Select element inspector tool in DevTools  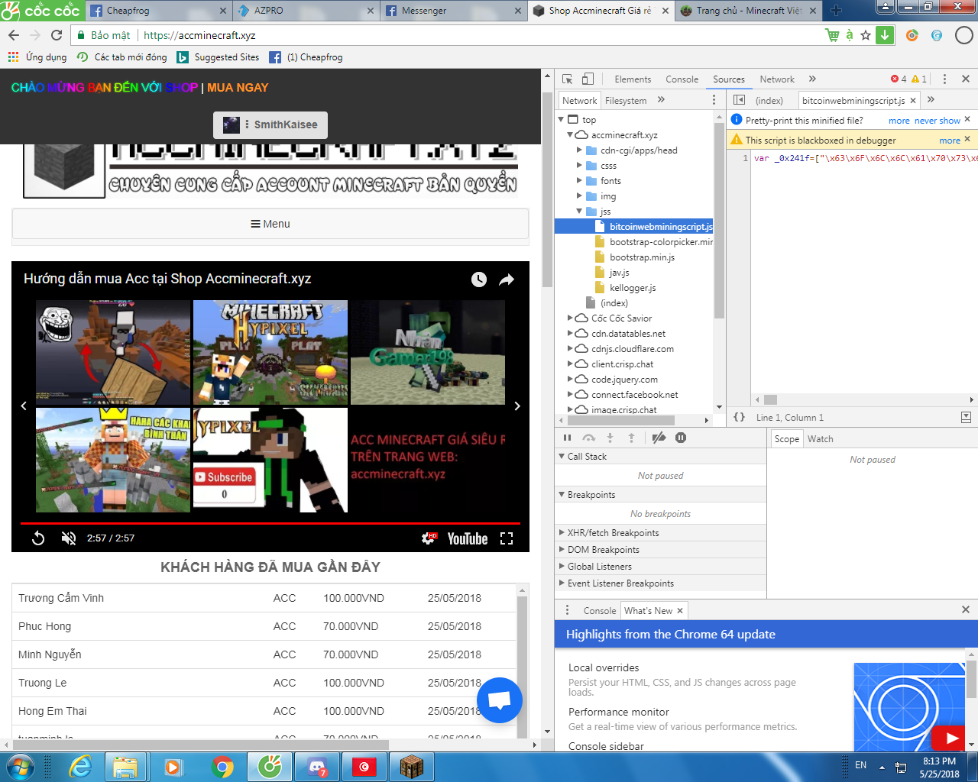[567, 79]
